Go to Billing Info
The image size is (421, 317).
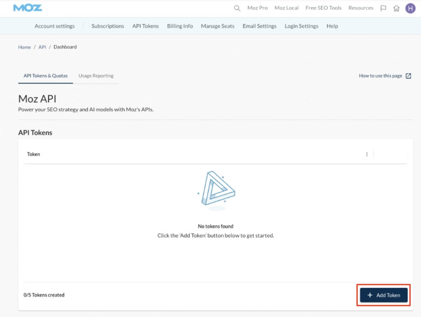point(180,26)
